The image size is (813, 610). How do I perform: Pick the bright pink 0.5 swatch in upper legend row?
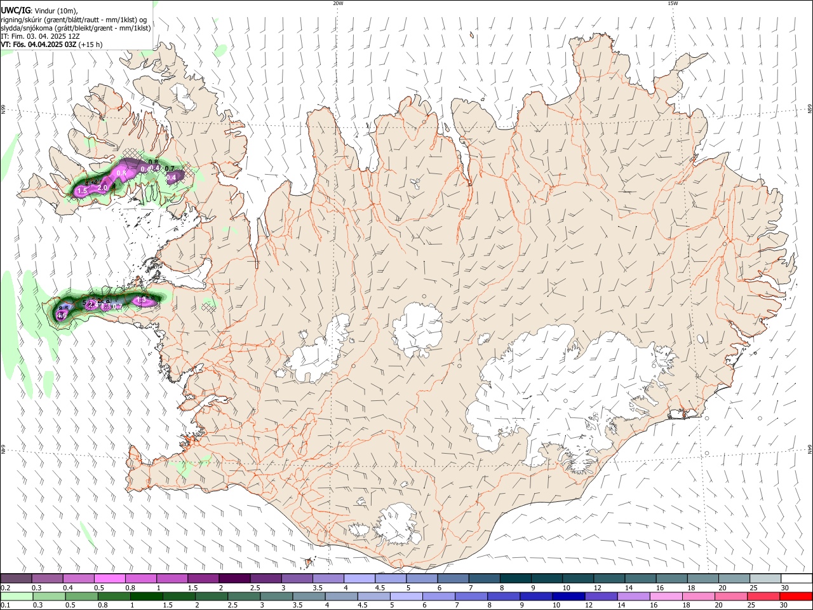click(x=110, y=579)
